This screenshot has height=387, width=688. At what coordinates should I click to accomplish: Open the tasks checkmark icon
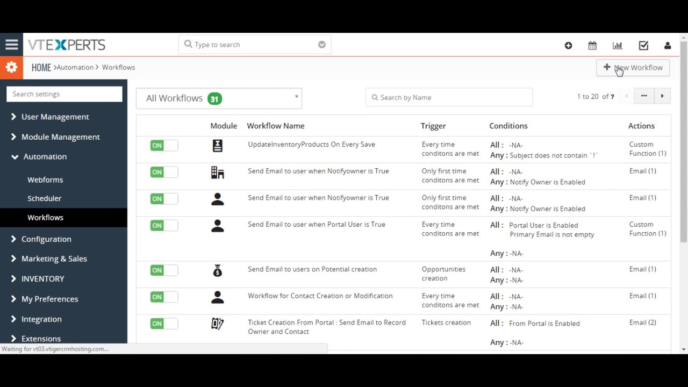[643, 46]
